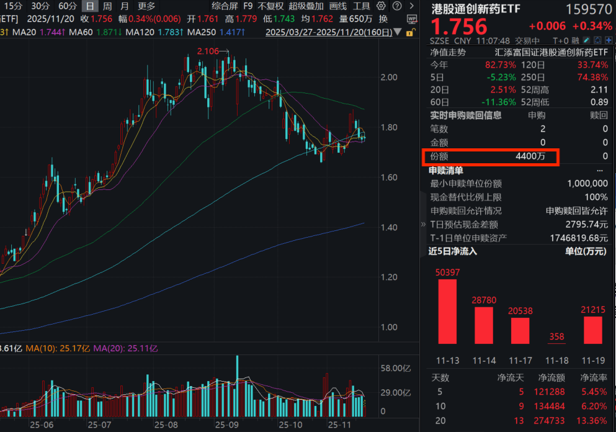Open help using the question mark icon

pos(397,6)
